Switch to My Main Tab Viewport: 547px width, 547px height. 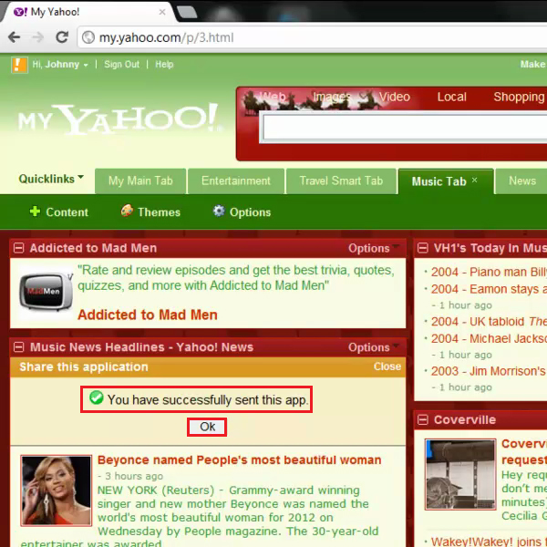click(x=140, y=181)
